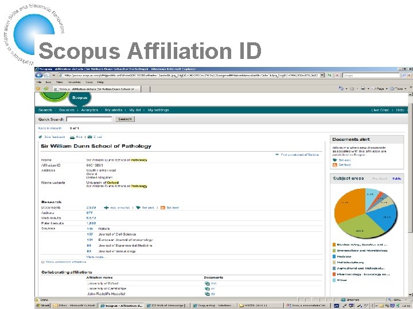Switch Subject areas to Table view
The height and width of the screenshot is (309, 413).
click(x=397, y=179)
